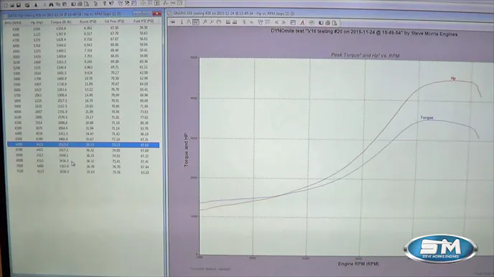Click the RPM (RPM) column header
This screenshot has height=277, width=494.
click(13, 23)
